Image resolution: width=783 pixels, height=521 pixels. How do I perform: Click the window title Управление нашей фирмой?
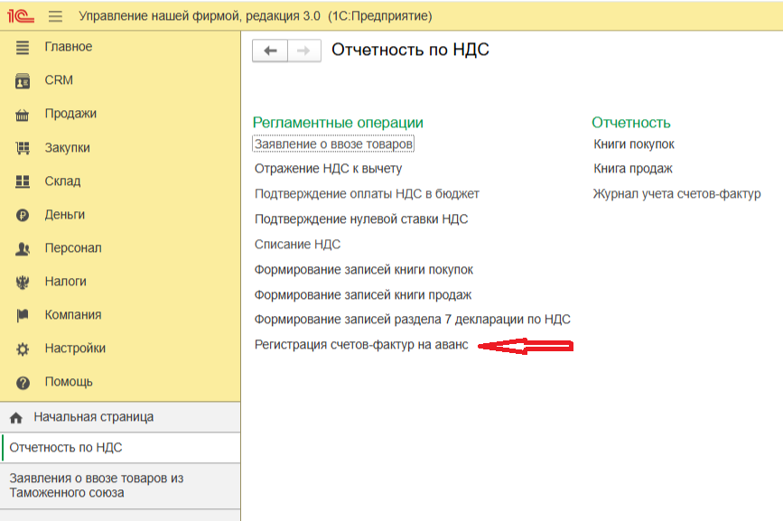coord(256,16)
